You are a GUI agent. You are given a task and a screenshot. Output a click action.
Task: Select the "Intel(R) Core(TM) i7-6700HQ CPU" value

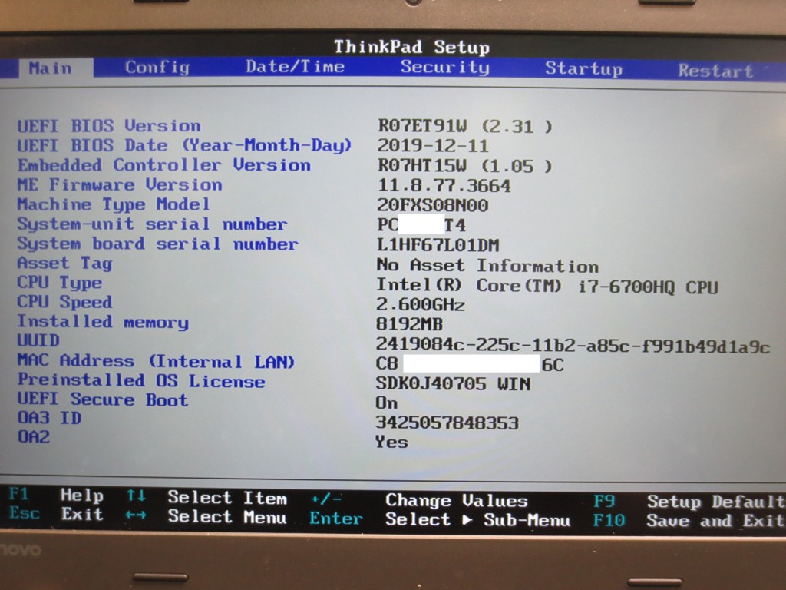pyautogui.click(x=547, y=286)
